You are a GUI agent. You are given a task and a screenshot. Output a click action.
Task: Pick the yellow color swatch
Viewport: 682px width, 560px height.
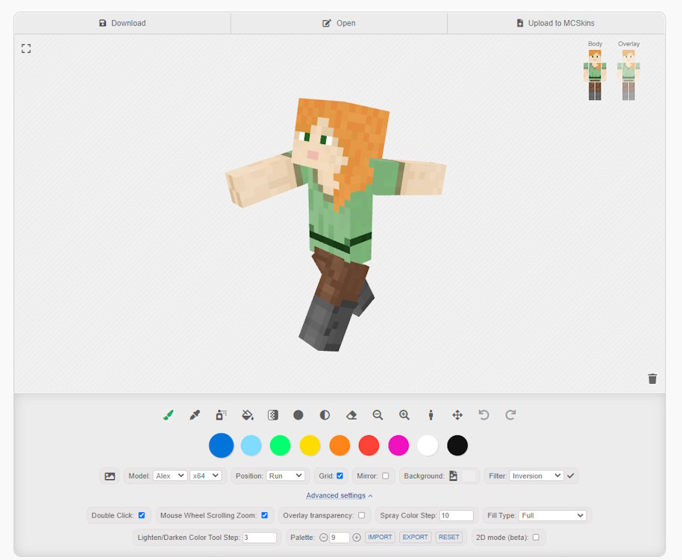pyautogui.click(x=310, y=446)
